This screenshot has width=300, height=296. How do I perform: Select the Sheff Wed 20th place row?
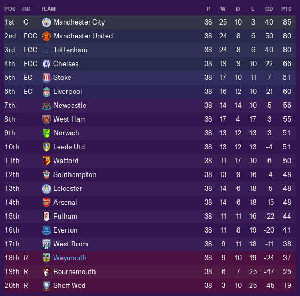(x=150, y=285)
